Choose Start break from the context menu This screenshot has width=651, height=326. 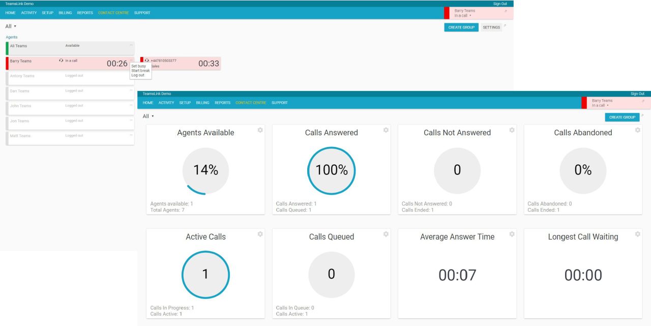click(140, 70)
